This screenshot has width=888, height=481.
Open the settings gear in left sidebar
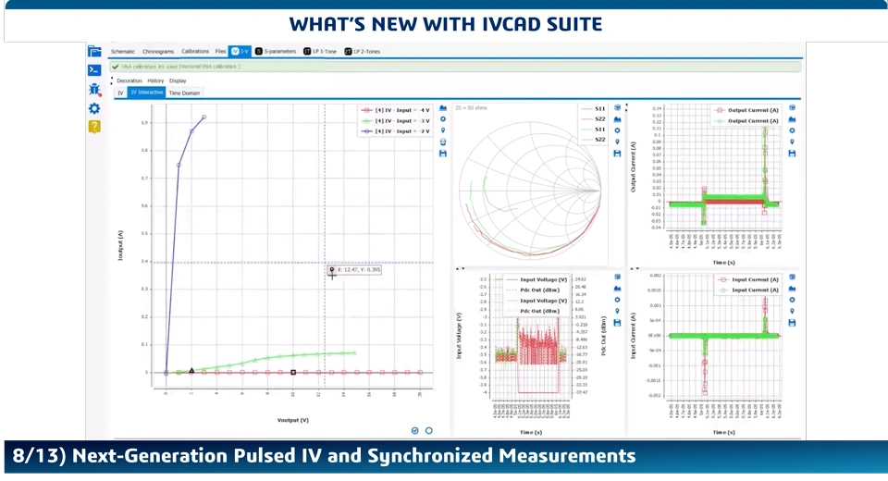(94, 108)
